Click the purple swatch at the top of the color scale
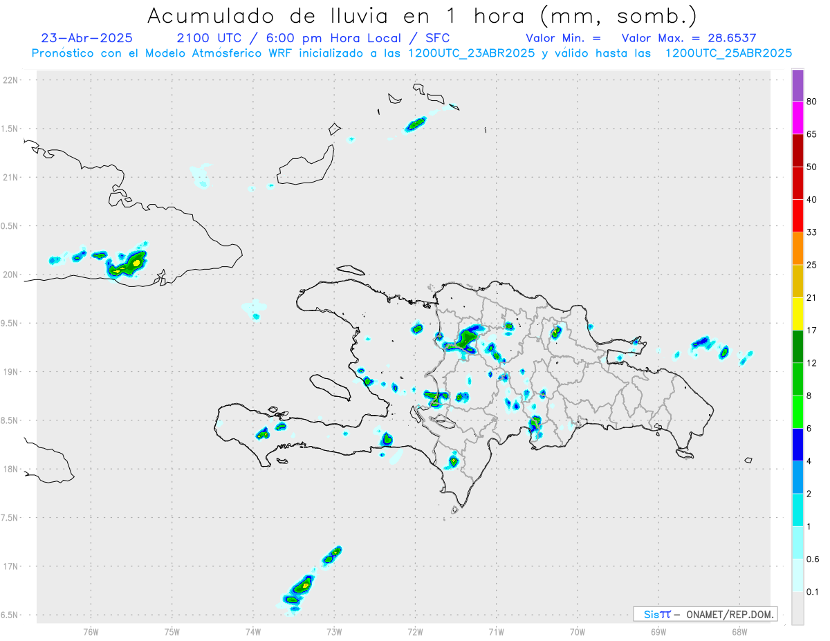This screenshot has height=641, width=830. coord(797,85)
